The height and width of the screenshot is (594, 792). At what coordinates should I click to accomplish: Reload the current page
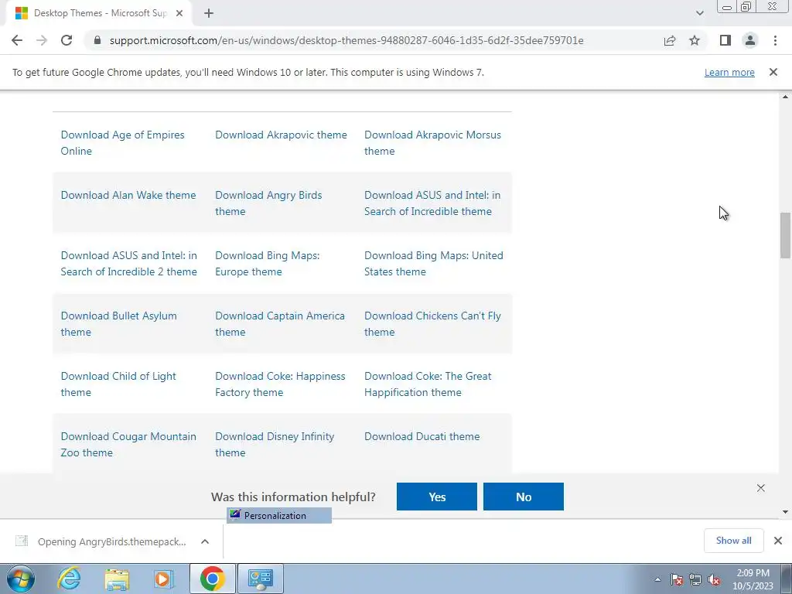pos(67,40)
